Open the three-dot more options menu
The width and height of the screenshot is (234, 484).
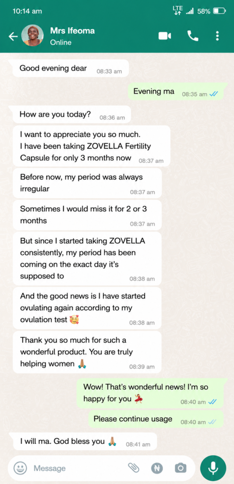pos(217,36)
